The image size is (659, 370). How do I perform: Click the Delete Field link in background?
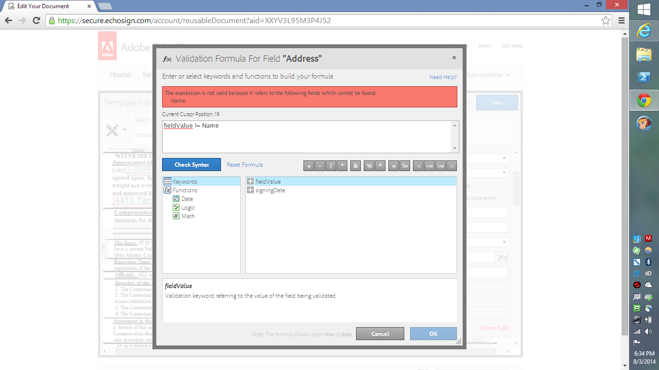(x=494, y=328)
